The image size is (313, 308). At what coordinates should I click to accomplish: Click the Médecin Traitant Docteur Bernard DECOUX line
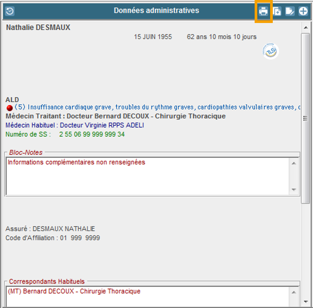115,116
